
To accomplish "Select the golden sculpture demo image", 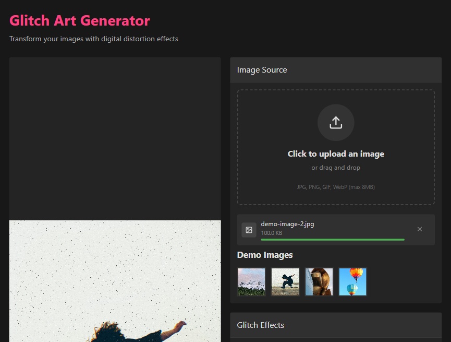I will click(x=319, y=282).
